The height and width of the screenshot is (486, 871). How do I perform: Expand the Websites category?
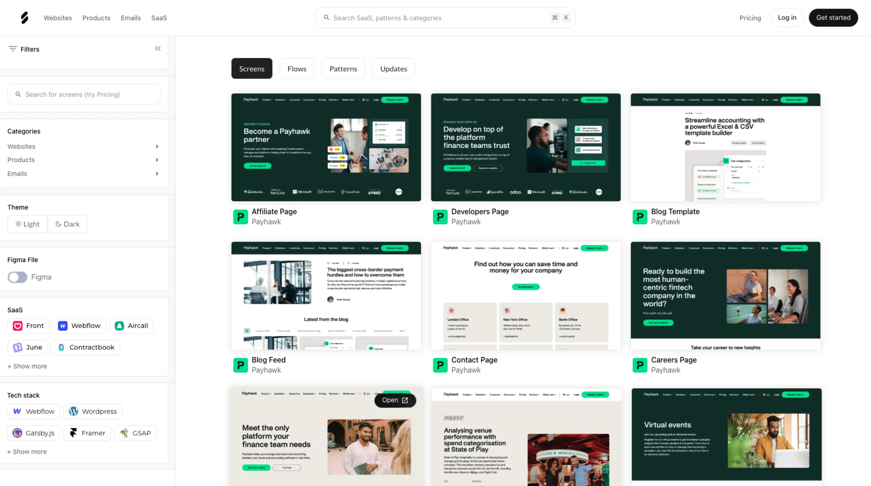point(83,146)
